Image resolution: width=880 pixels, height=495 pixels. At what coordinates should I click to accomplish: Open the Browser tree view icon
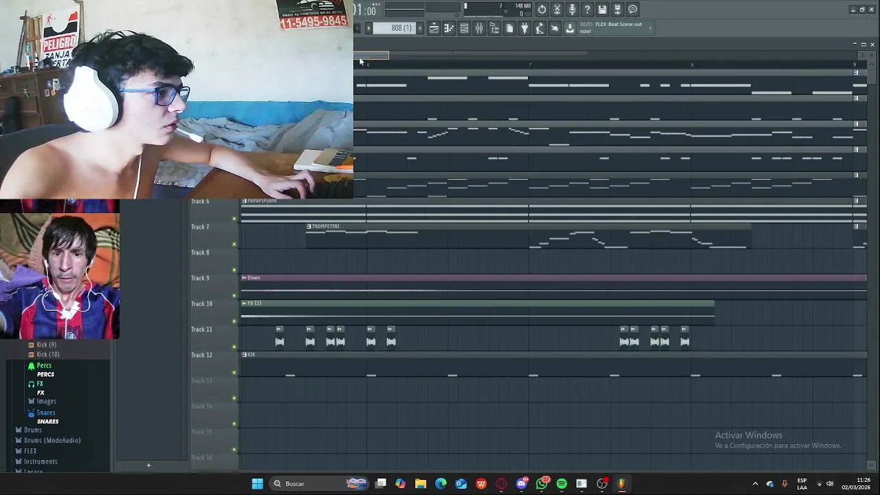(494, 28)
